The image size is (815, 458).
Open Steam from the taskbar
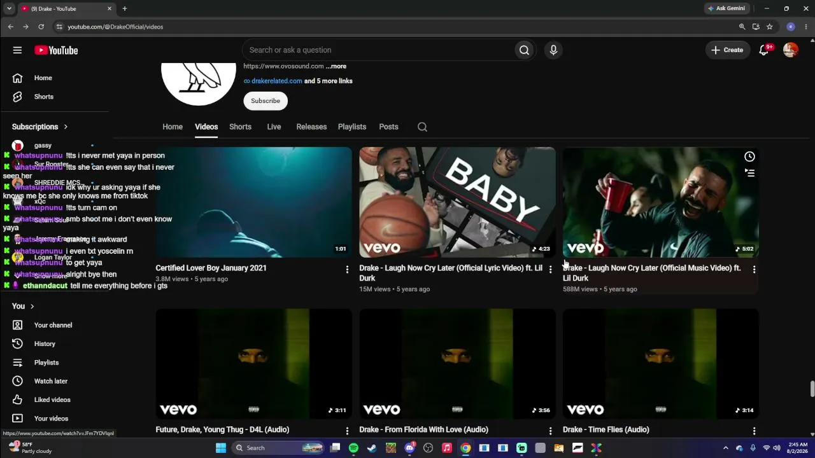pyautogui.click(x=372, y=448)
